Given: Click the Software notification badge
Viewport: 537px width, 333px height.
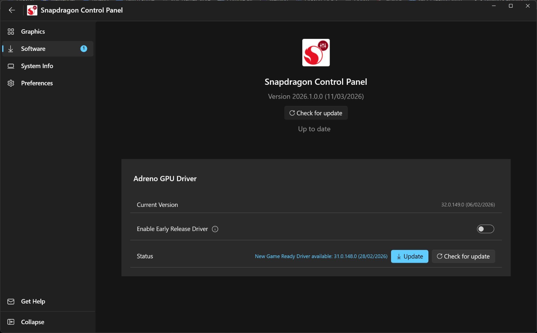Looking at the screenshot, I should pos(84,49).
